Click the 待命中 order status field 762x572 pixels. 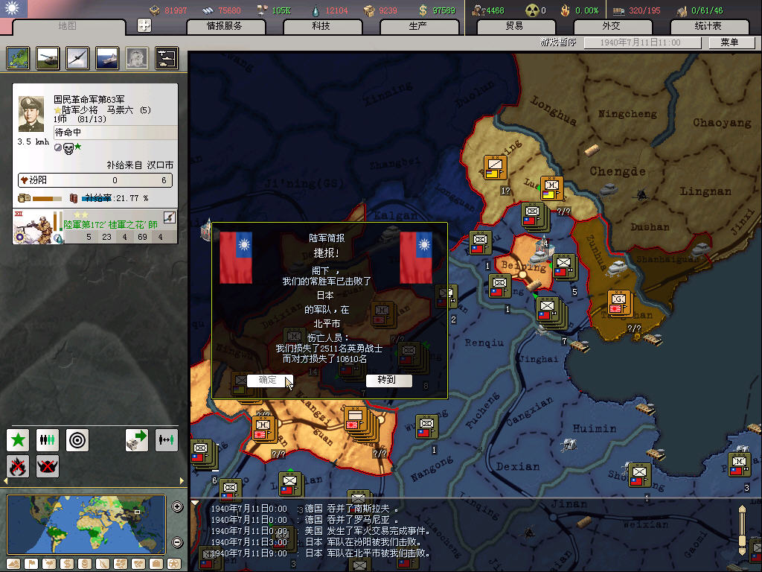(x=115, y=133)
